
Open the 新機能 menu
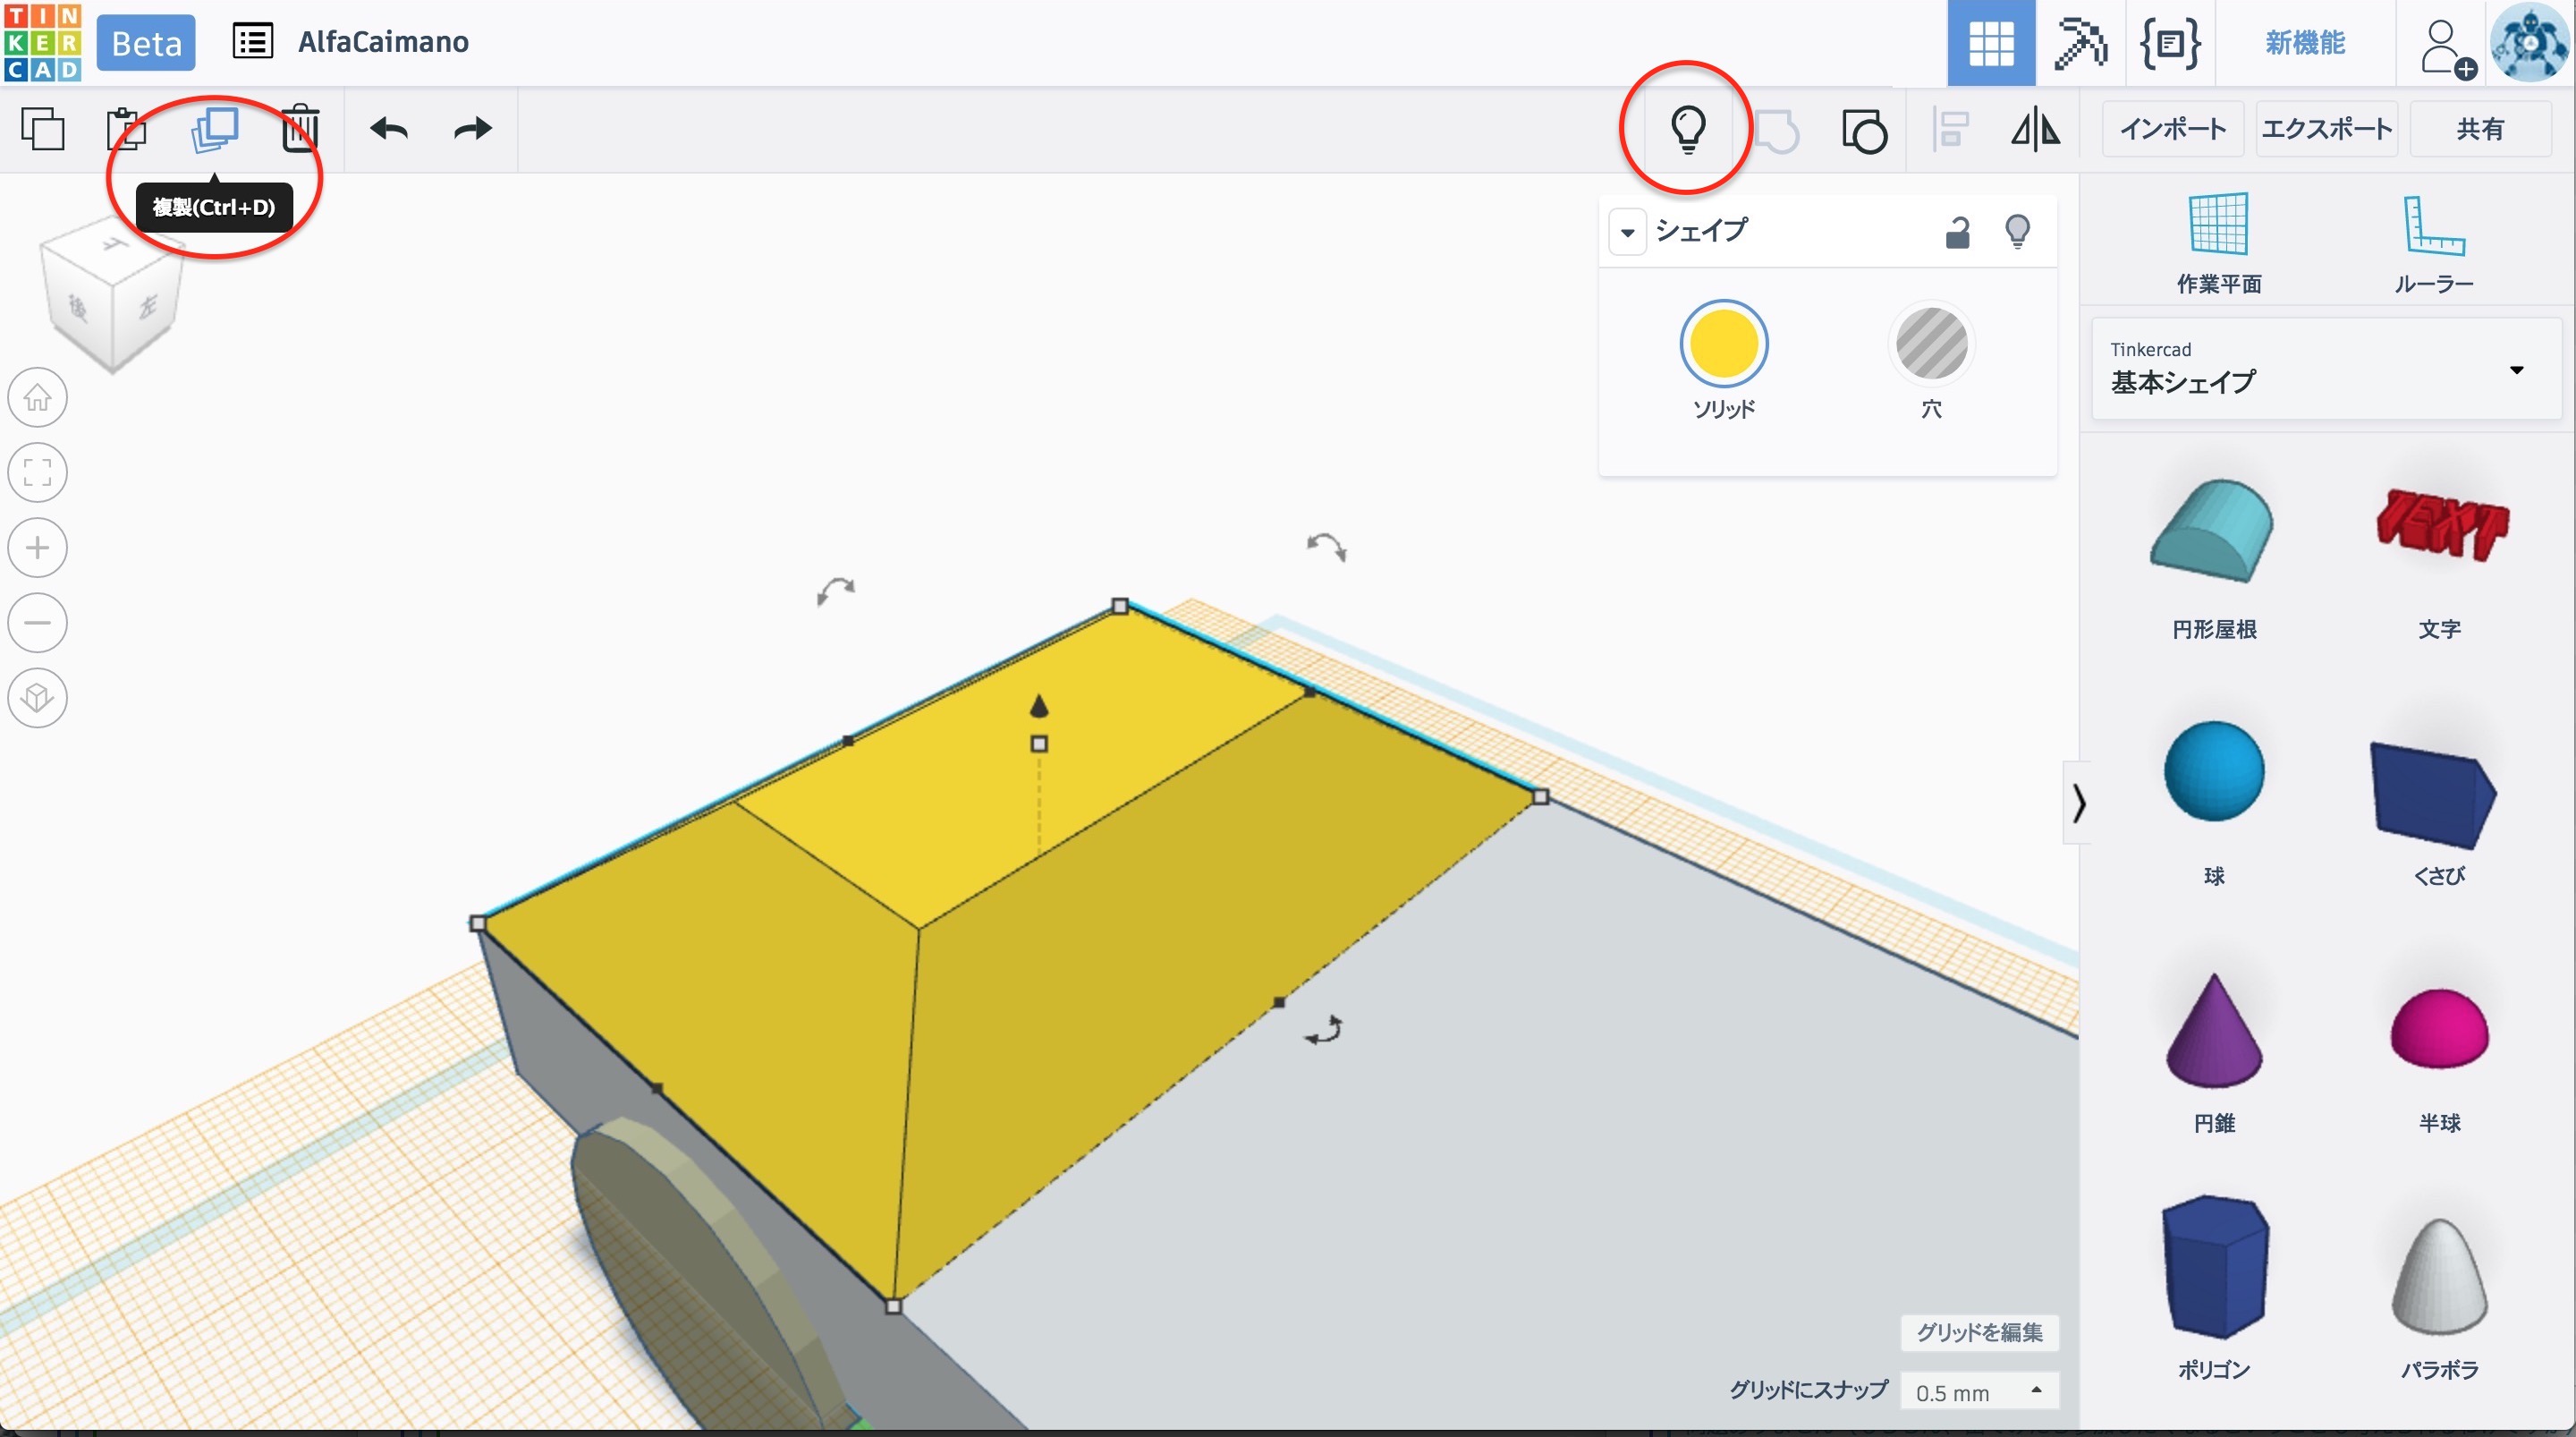[x=2304, y=43]
